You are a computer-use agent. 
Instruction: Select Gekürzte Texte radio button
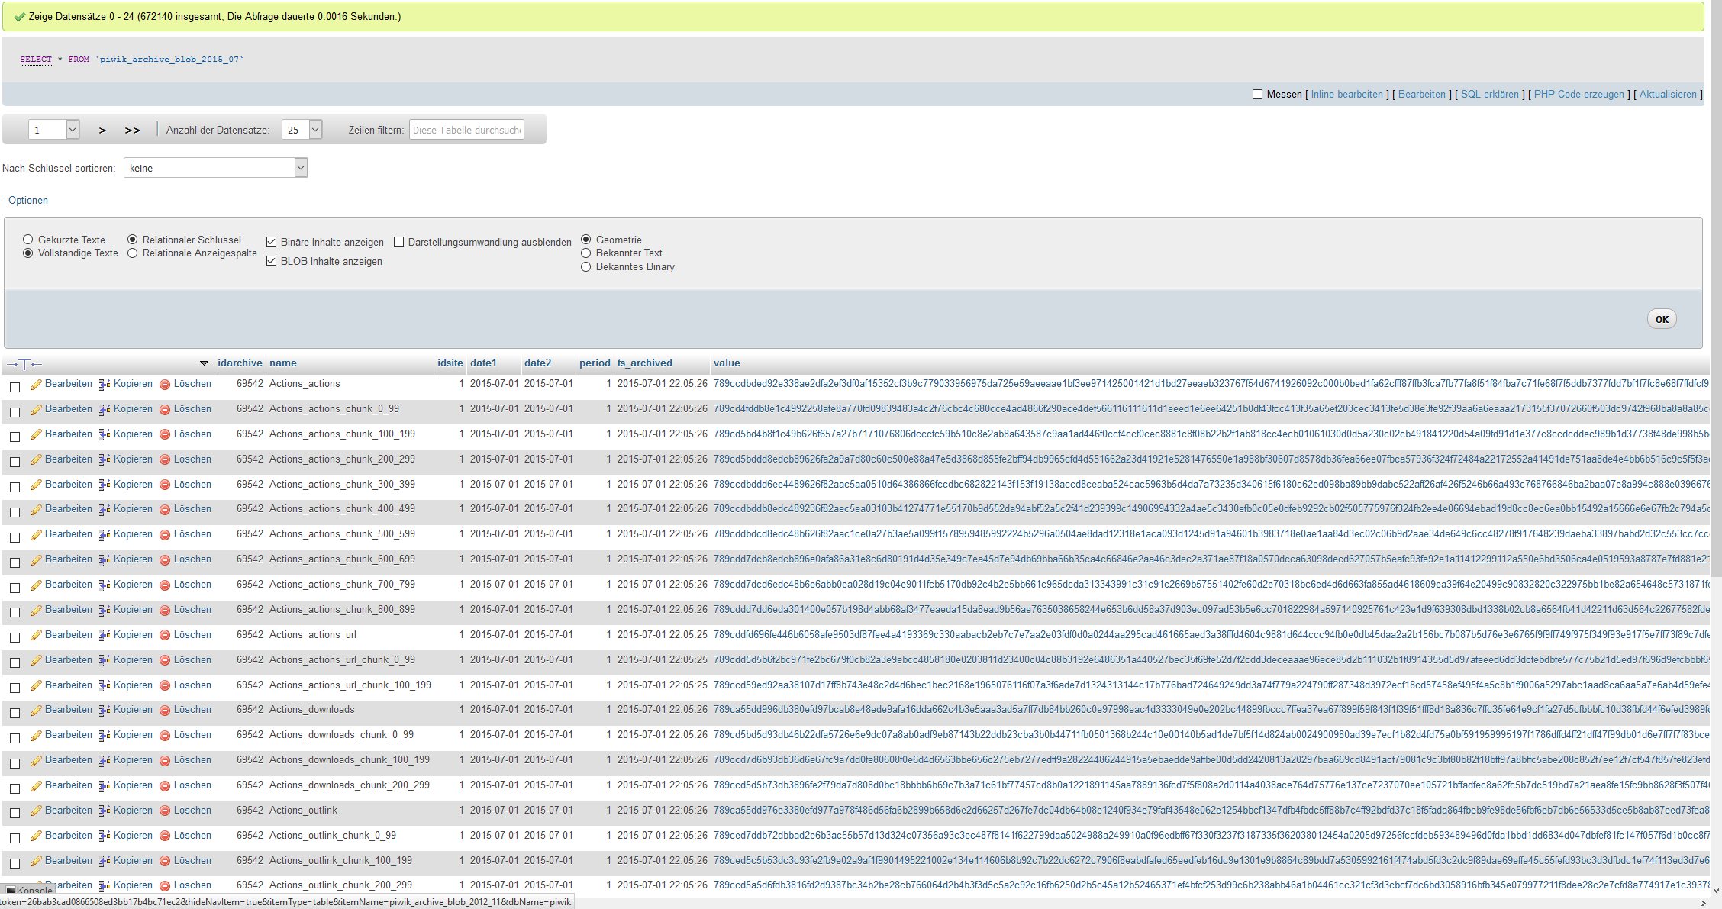pos(28,240)
